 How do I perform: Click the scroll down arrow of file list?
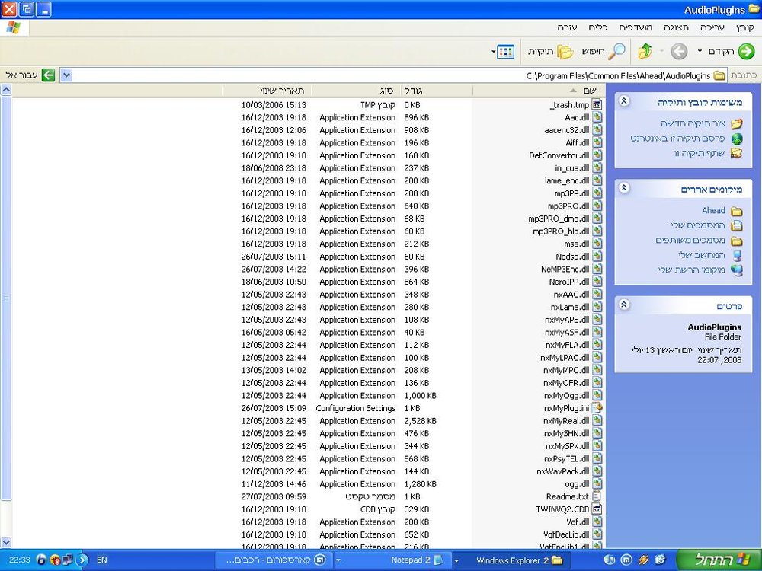[x=6, y=542]
